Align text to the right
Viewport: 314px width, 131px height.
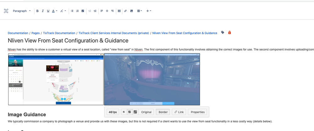[x=112, y=11]
